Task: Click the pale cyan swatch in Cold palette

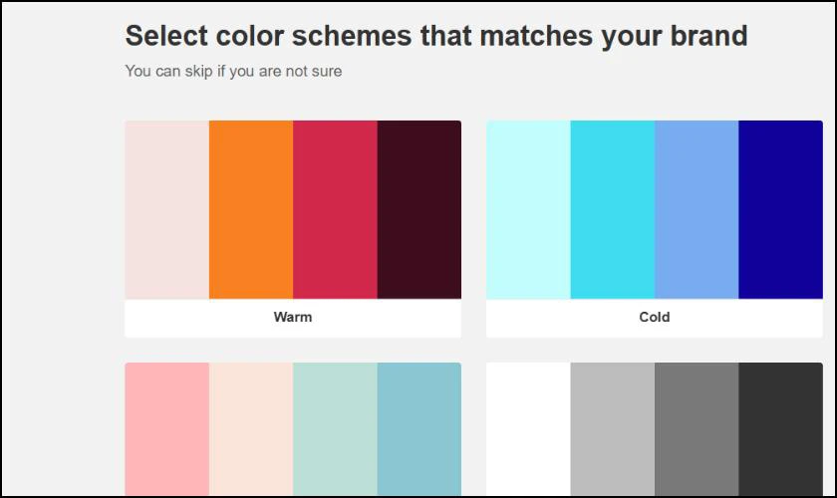Action: (x=528, y=210)
